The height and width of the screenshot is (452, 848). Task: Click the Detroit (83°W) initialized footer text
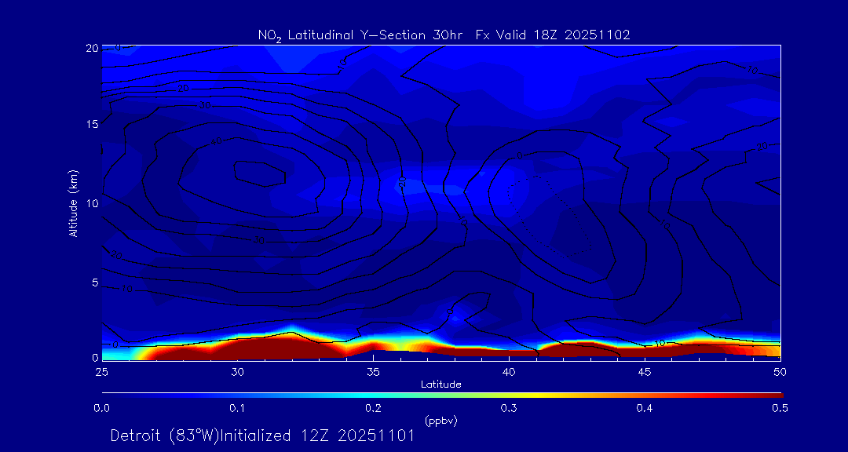point(262,436)
